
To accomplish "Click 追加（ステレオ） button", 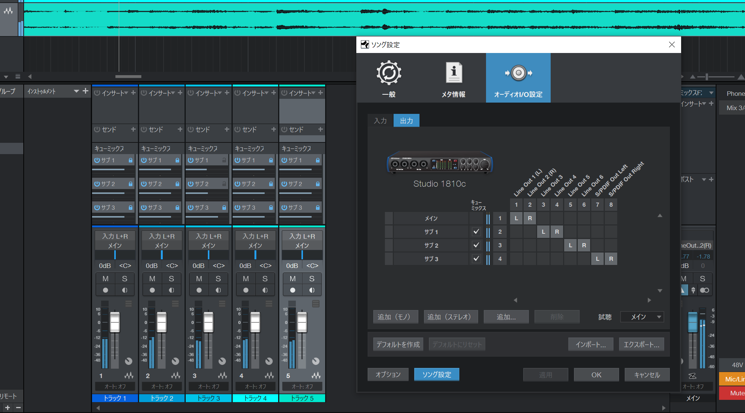I will pyautogui.click(x=451, y=317).
